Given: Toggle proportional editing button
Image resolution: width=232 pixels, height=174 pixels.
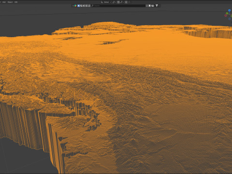Looking at the screenshot, I should 126,2.
